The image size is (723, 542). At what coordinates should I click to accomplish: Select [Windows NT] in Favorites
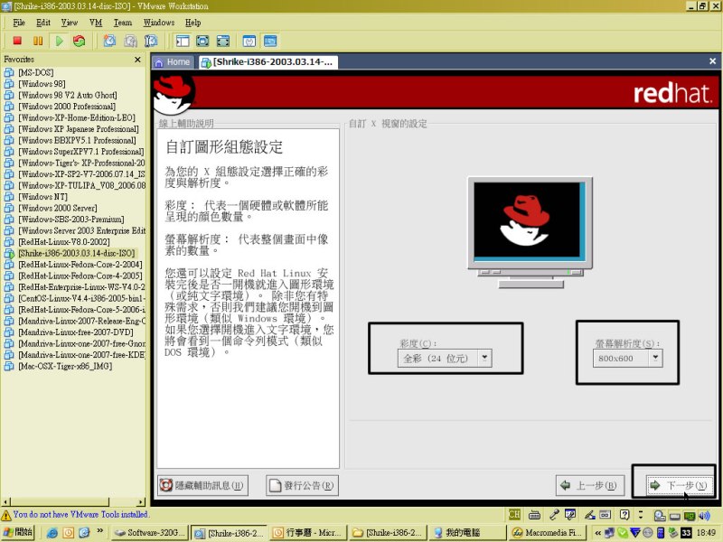(42, 197)
